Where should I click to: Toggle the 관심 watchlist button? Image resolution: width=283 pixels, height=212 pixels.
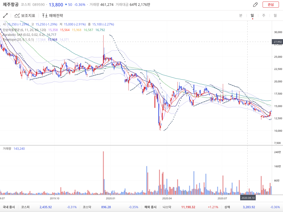(x=271, y=5)
